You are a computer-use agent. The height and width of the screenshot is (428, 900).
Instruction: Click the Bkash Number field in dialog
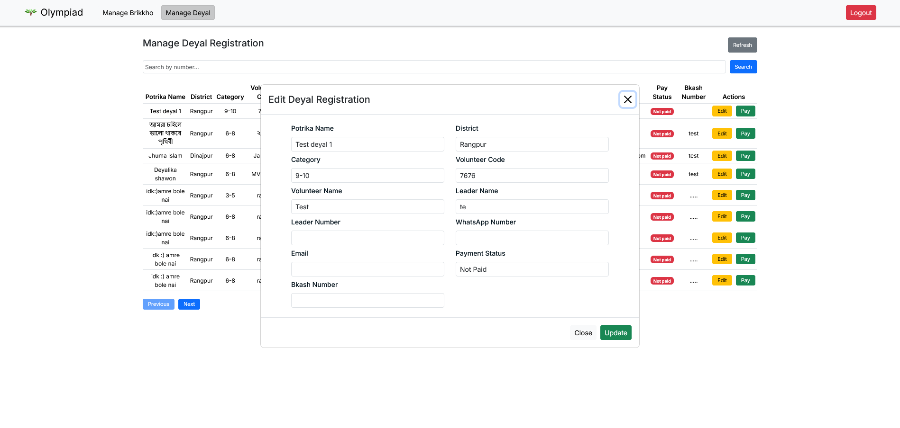[367, 301]
